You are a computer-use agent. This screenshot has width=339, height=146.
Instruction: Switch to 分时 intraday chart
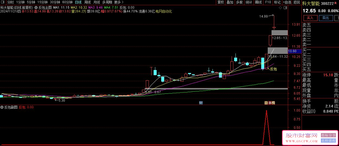tap(10, 2)
